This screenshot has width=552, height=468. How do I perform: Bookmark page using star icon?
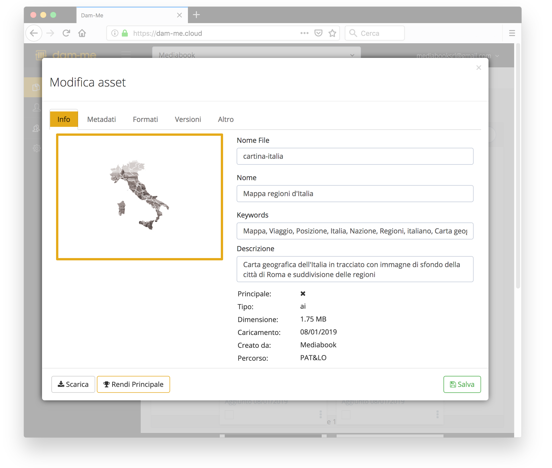pos(332,33)
